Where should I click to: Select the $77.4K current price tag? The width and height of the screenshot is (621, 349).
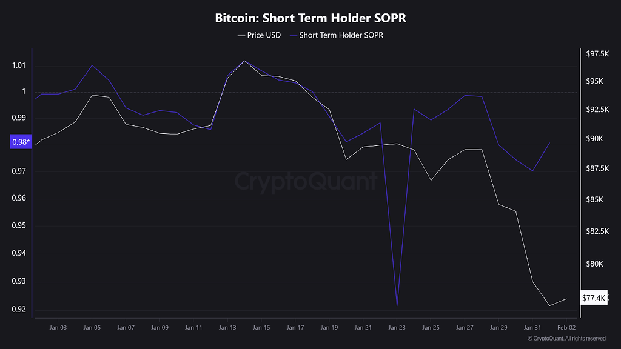tap(593, 298)
